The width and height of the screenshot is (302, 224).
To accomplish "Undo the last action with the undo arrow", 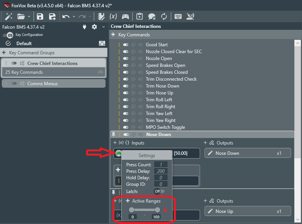I will pos(66,17).
